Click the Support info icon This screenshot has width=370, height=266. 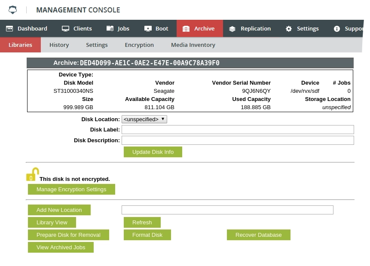click(x=337, y=29)
